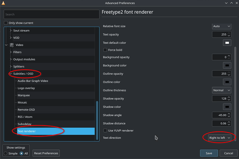The height and width of the screenshot is (159, 239).
Task: Click the VLC cone icon in title bar
Action: (x=3, y=3)
